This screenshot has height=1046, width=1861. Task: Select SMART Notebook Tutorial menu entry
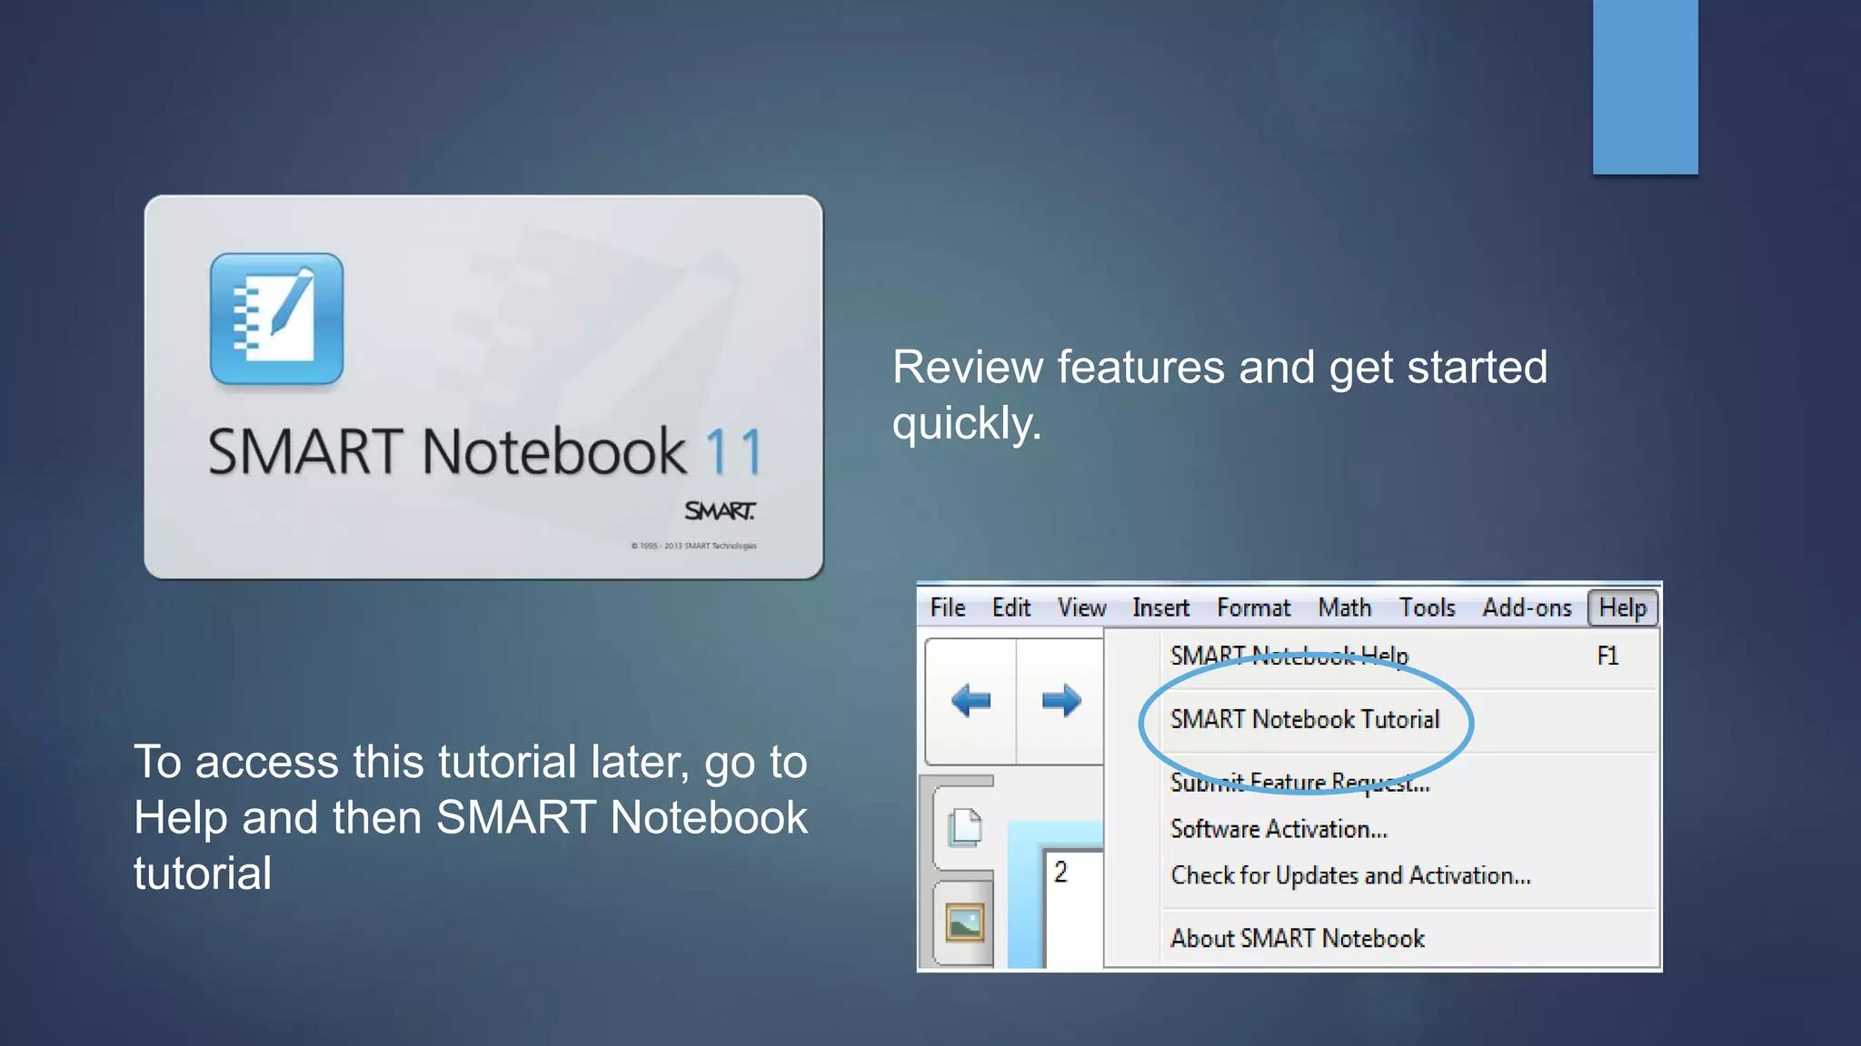coord(1305,720)
